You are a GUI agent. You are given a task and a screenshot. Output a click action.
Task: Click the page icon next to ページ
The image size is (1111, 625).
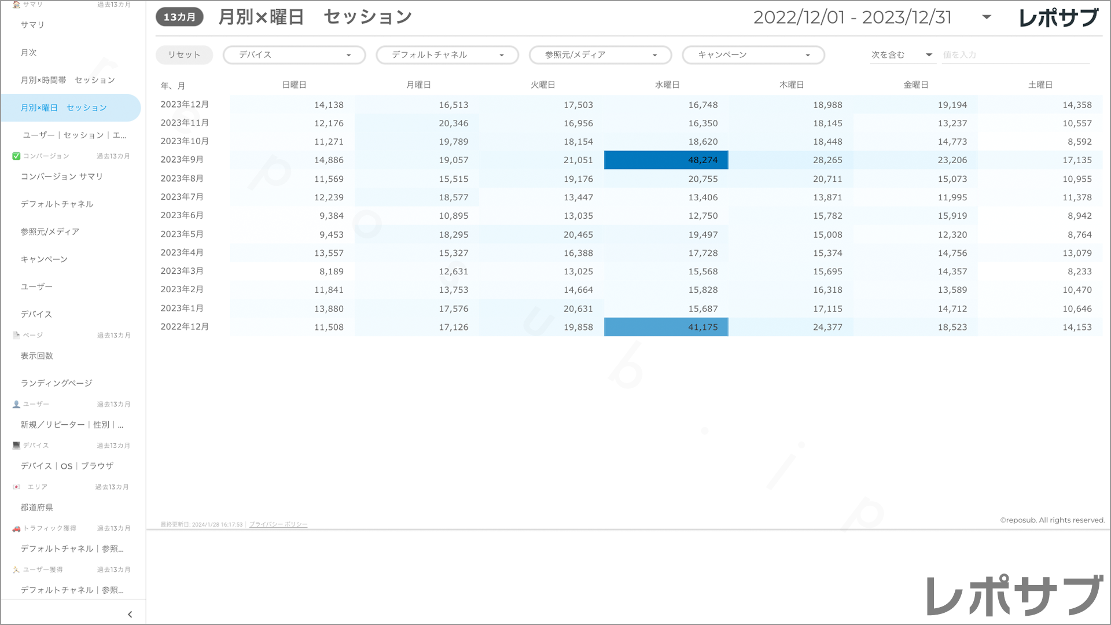point(16,335)
